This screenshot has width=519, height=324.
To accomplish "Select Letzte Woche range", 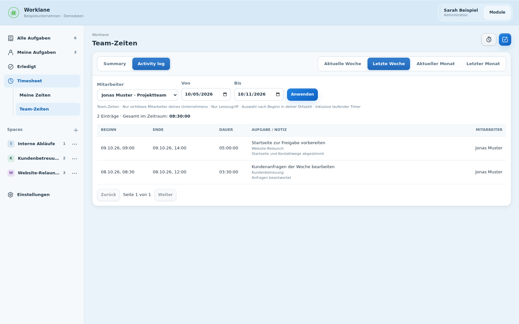I will click(389, 64).
